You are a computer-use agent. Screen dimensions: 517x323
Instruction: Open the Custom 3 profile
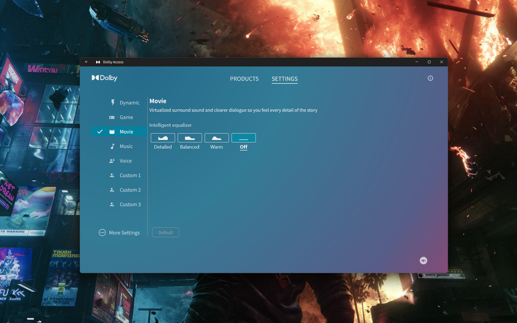tap(119, 204)
